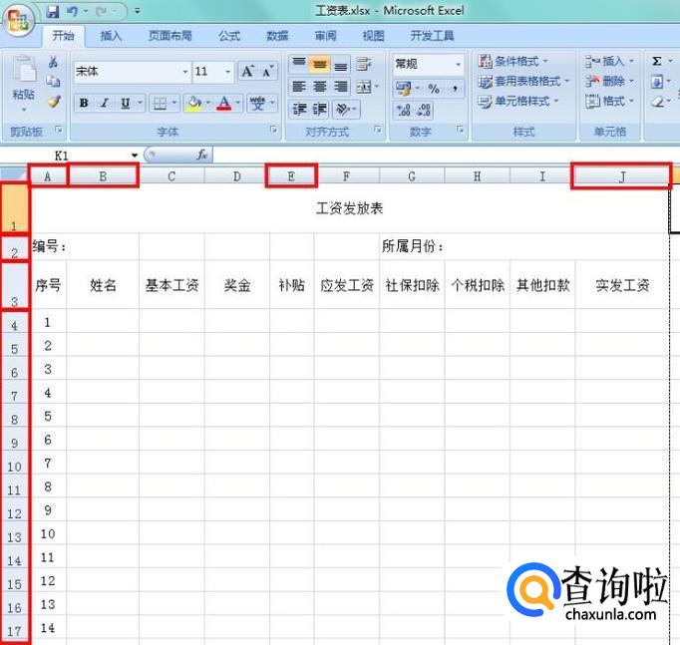This screenshot has width=680, height=645.
Task: Set bottom vertical alignment
Action: coord(340,64)
